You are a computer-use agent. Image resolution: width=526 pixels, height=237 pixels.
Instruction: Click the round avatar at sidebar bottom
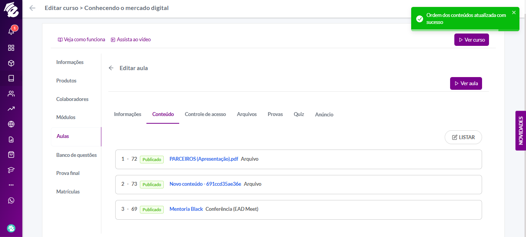pyautogui.click(x=11, y=229)
